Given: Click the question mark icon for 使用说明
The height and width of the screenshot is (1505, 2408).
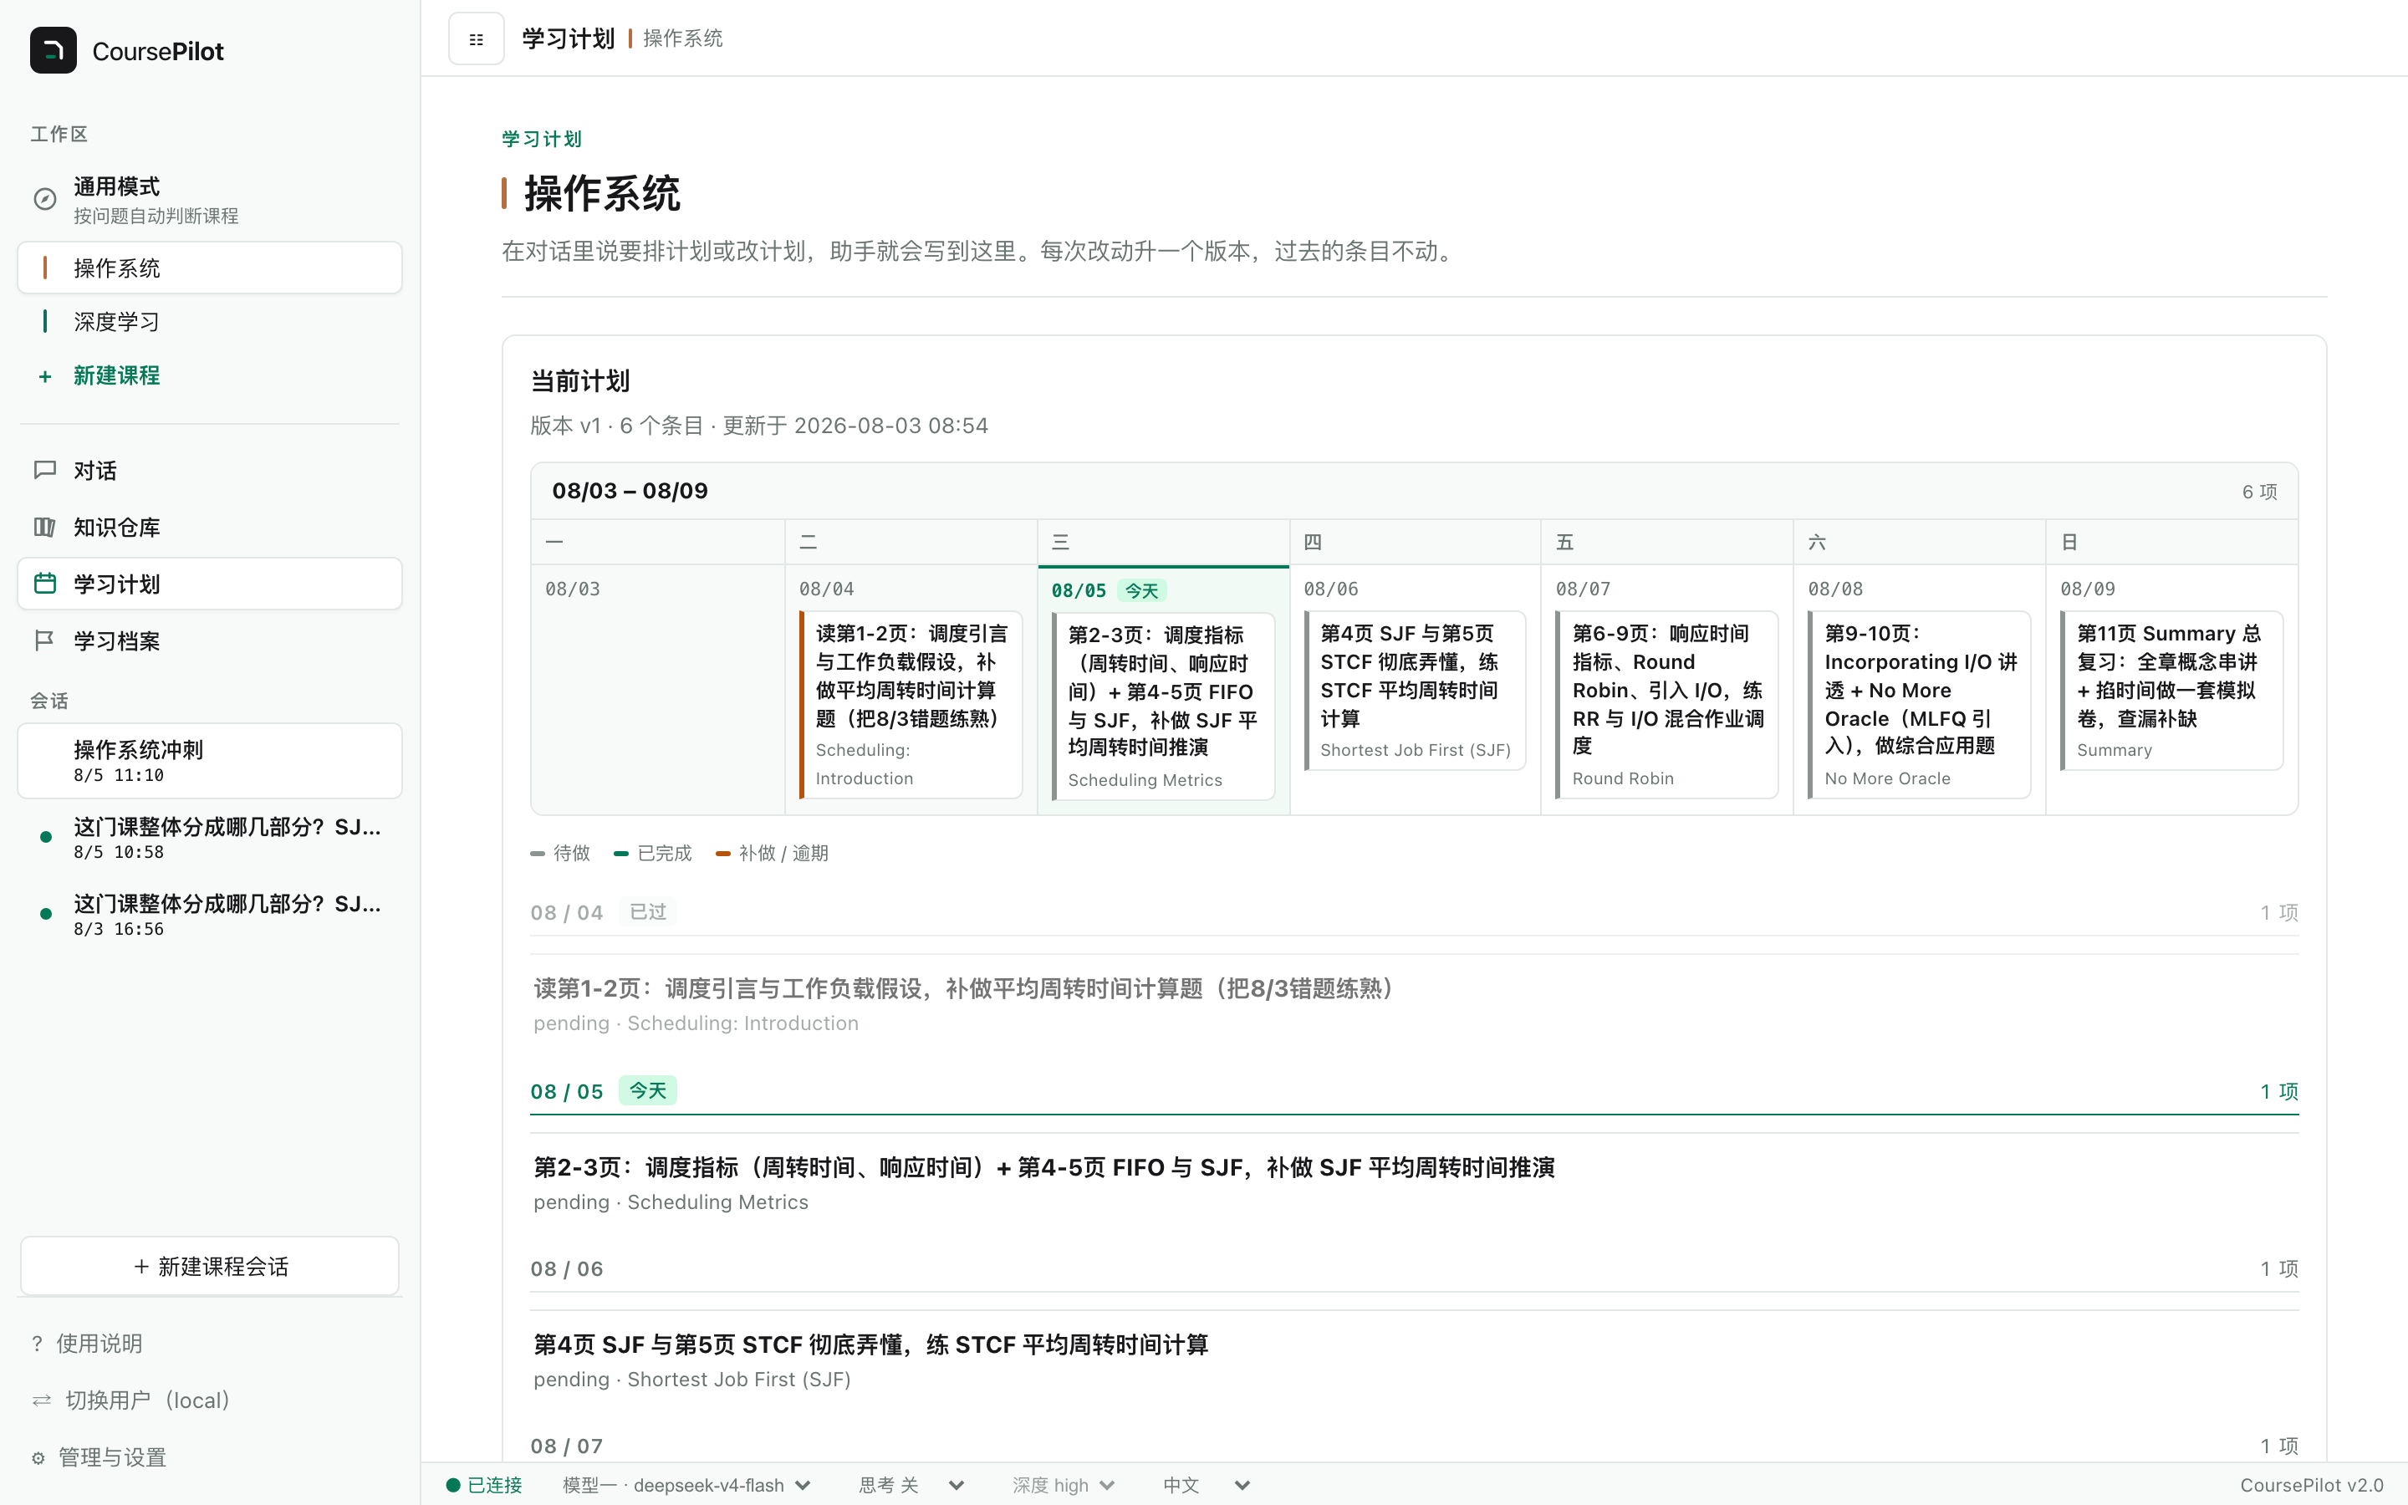Looking at the screenshot, I should [37, 1344].
